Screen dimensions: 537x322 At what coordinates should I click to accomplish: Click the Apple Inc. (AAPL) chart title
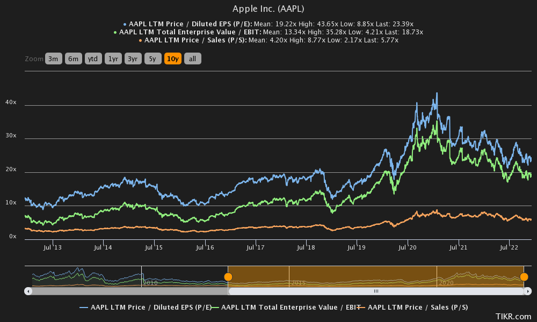click(268, 9)
